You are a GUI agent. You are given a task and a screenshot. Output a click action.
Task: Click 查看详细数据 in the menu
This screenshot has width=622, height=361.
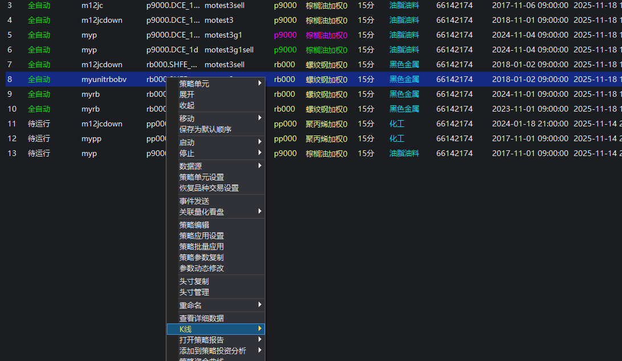point(202,318)
